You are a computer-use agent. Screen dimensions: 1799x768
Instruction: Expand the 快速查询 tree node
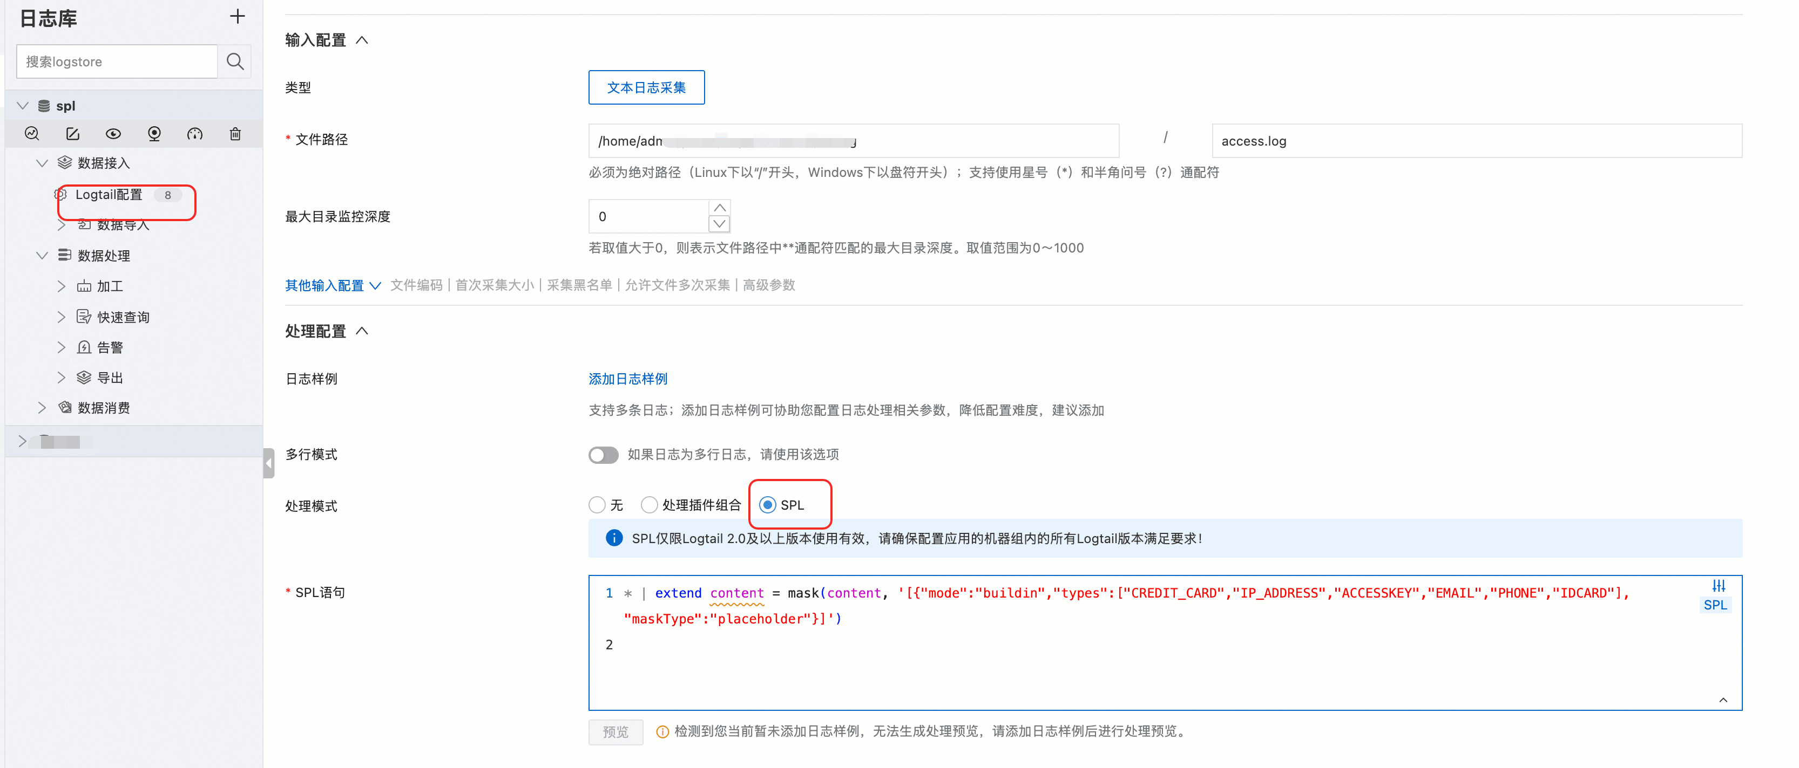click(61, 317)
